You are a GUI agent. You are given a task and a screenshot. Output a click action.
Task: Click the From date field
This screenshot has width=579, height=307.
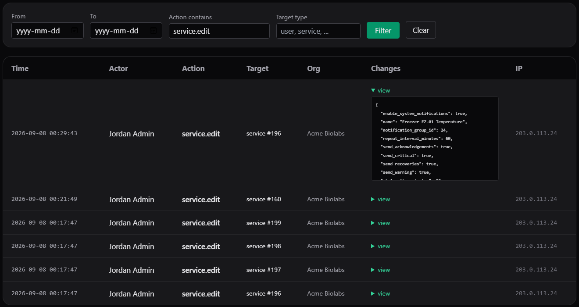click(47, 31)
